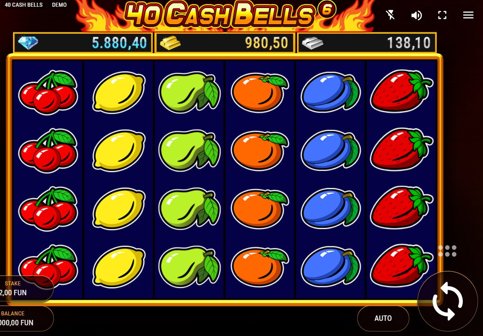Click the top orange symbol on fourth reel
483x336 pixels.
pyautogui.click(x=260, y=92)
